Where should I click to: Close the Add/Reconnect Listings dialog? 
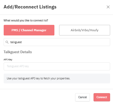108,7
